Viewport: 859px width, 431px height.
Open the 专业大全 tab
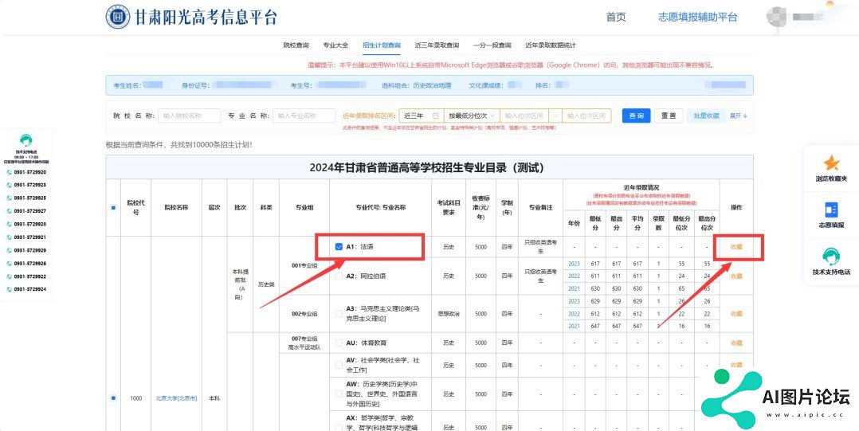335,45
